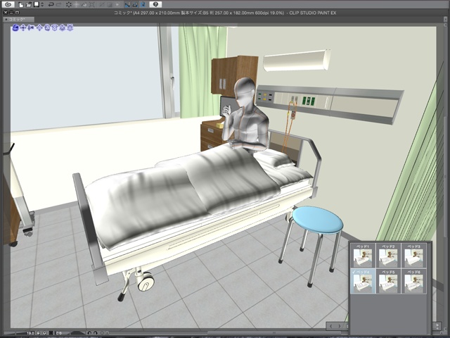Viewport: 450px width, 338px height.
Task: Select previous 3D object with left arrow
Action: coord(330,326)
